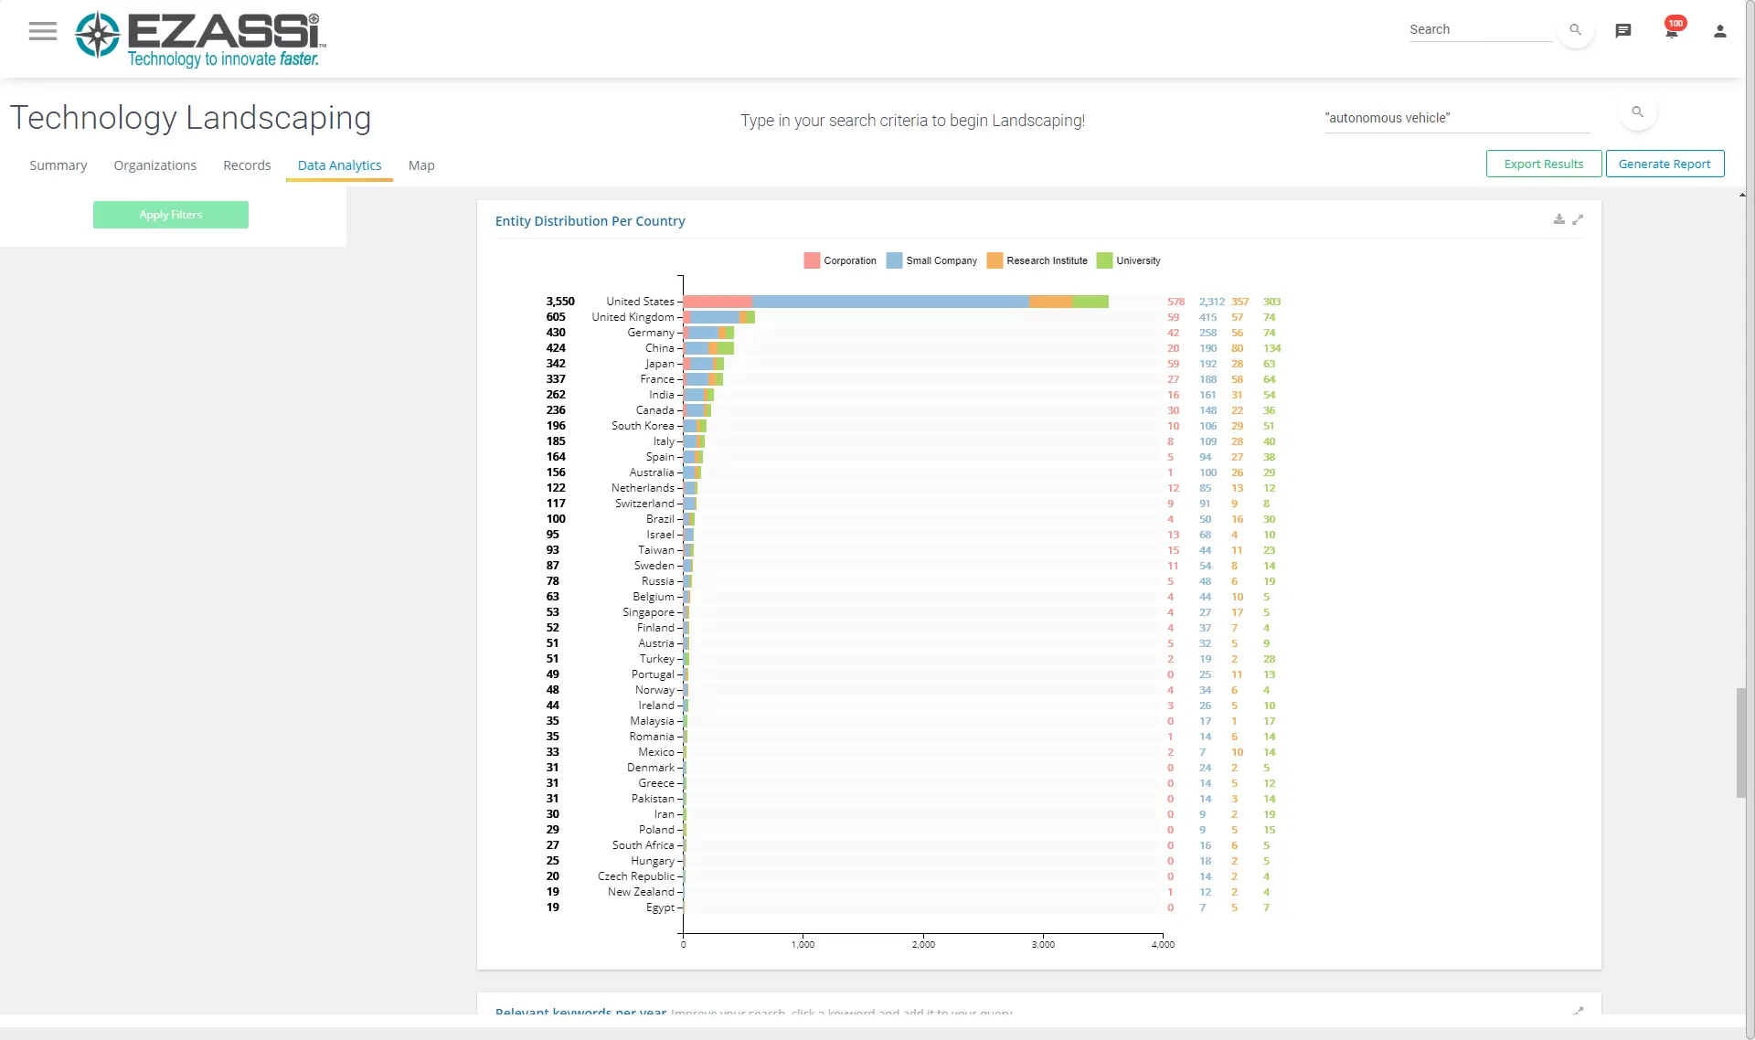Click the Switzerland country label

[x=644, y=504]
